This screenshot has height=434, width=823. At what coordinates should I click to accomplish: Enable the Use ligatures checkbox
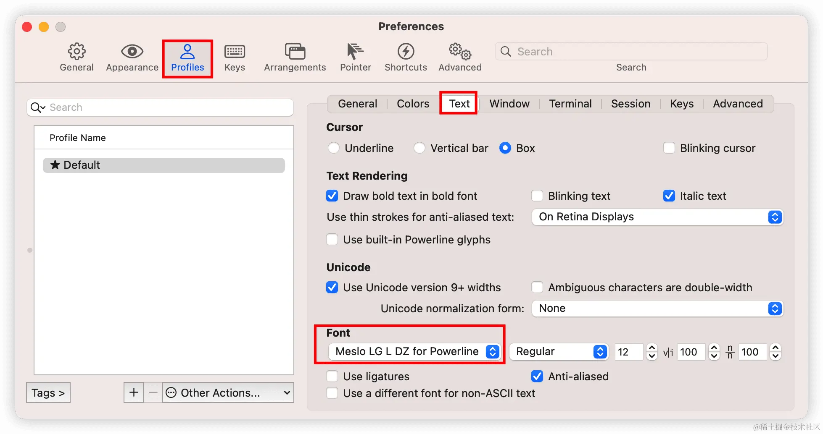pos(332,376)
